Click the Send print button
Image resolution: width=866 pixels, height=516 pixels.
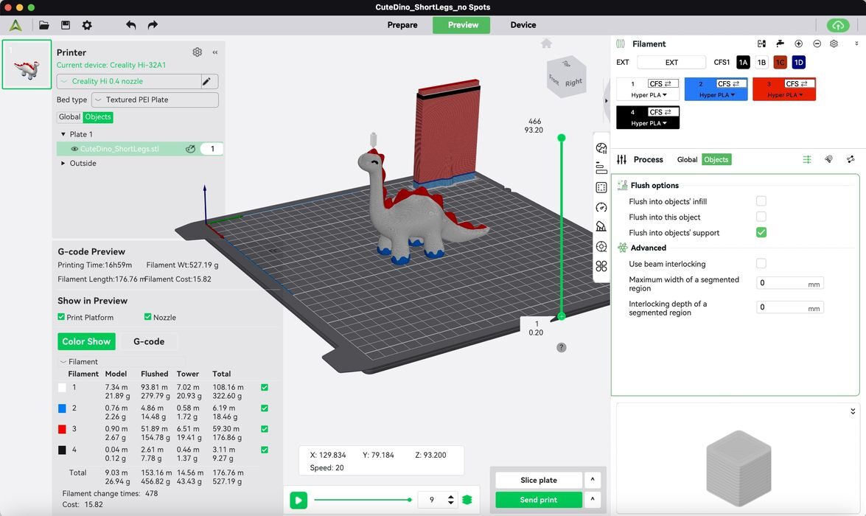538,500
